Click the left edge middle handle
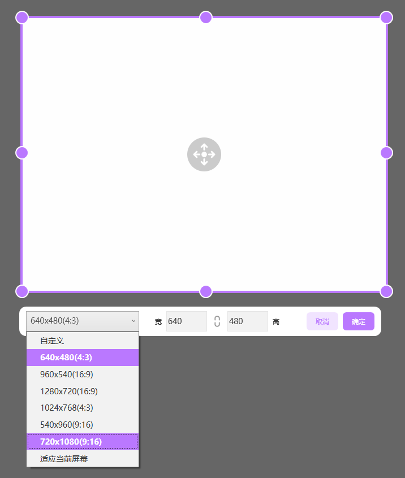 [21, 153]
